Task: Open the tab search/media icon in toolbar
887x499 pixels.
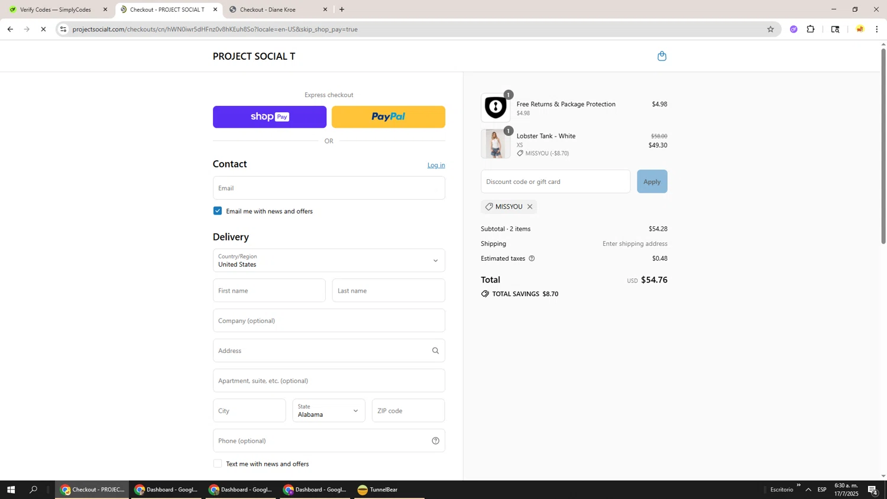Action: (835, 29)
